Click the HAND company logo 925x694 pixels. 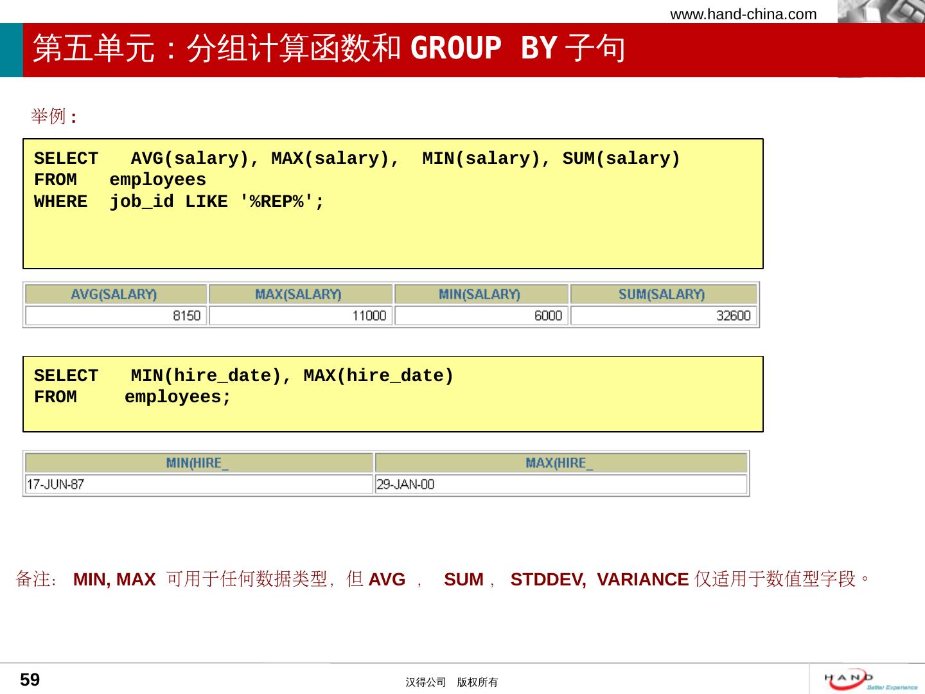[x=870, y=680]
